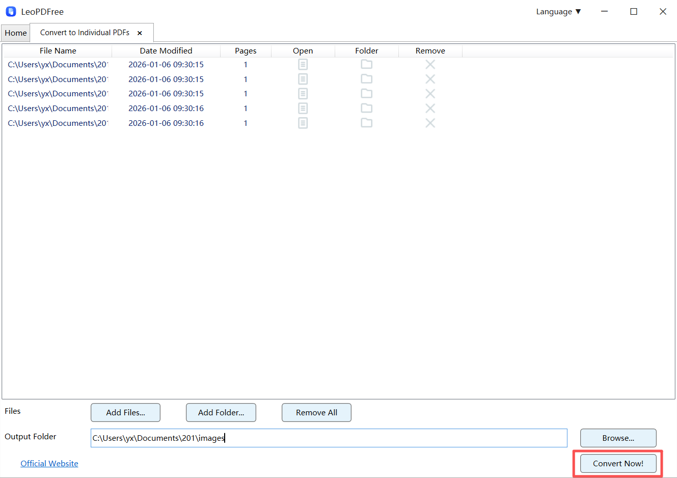This screenshot has width=677, height=478.
Task: Open the fifth listed file via its Open icon
Action: [x=303, y=123]
